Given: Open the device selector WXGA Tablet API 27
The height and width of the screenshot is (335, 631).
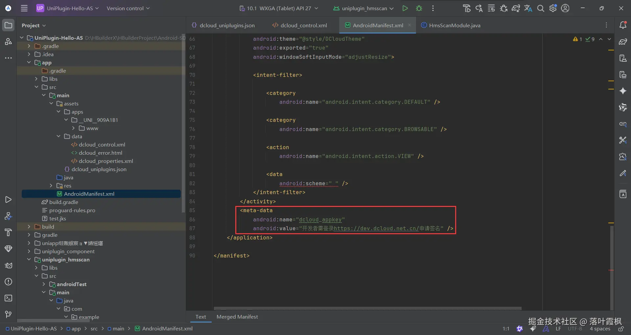Looking at the screenshot, I should point(279,8).
